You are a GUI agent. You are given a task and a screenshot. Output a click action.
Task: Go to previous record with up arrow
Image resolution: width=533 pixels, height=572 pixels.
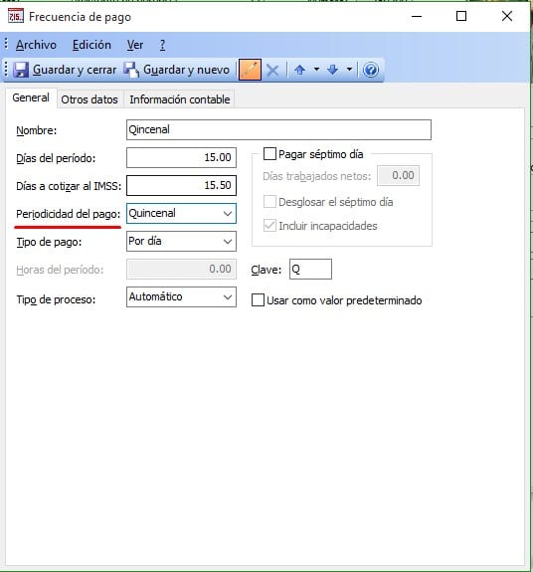pyautogui.click(x=299, y=70)
